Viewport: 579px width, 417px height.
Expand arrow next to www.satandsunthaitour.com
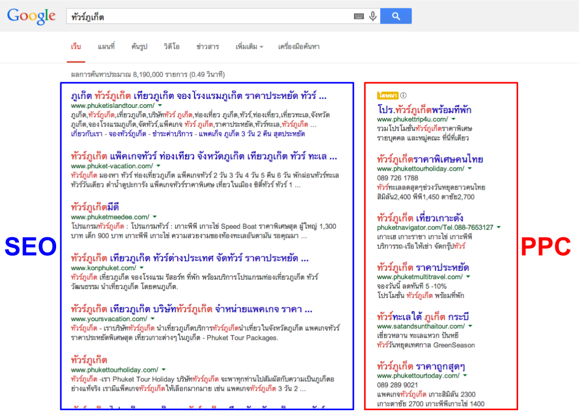[470, 326]
